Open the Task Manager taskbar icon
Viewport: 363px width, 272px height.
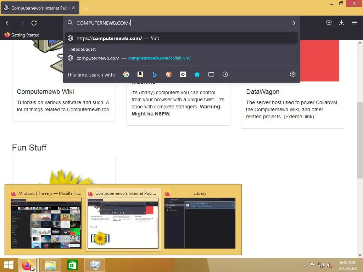[94, 265]
